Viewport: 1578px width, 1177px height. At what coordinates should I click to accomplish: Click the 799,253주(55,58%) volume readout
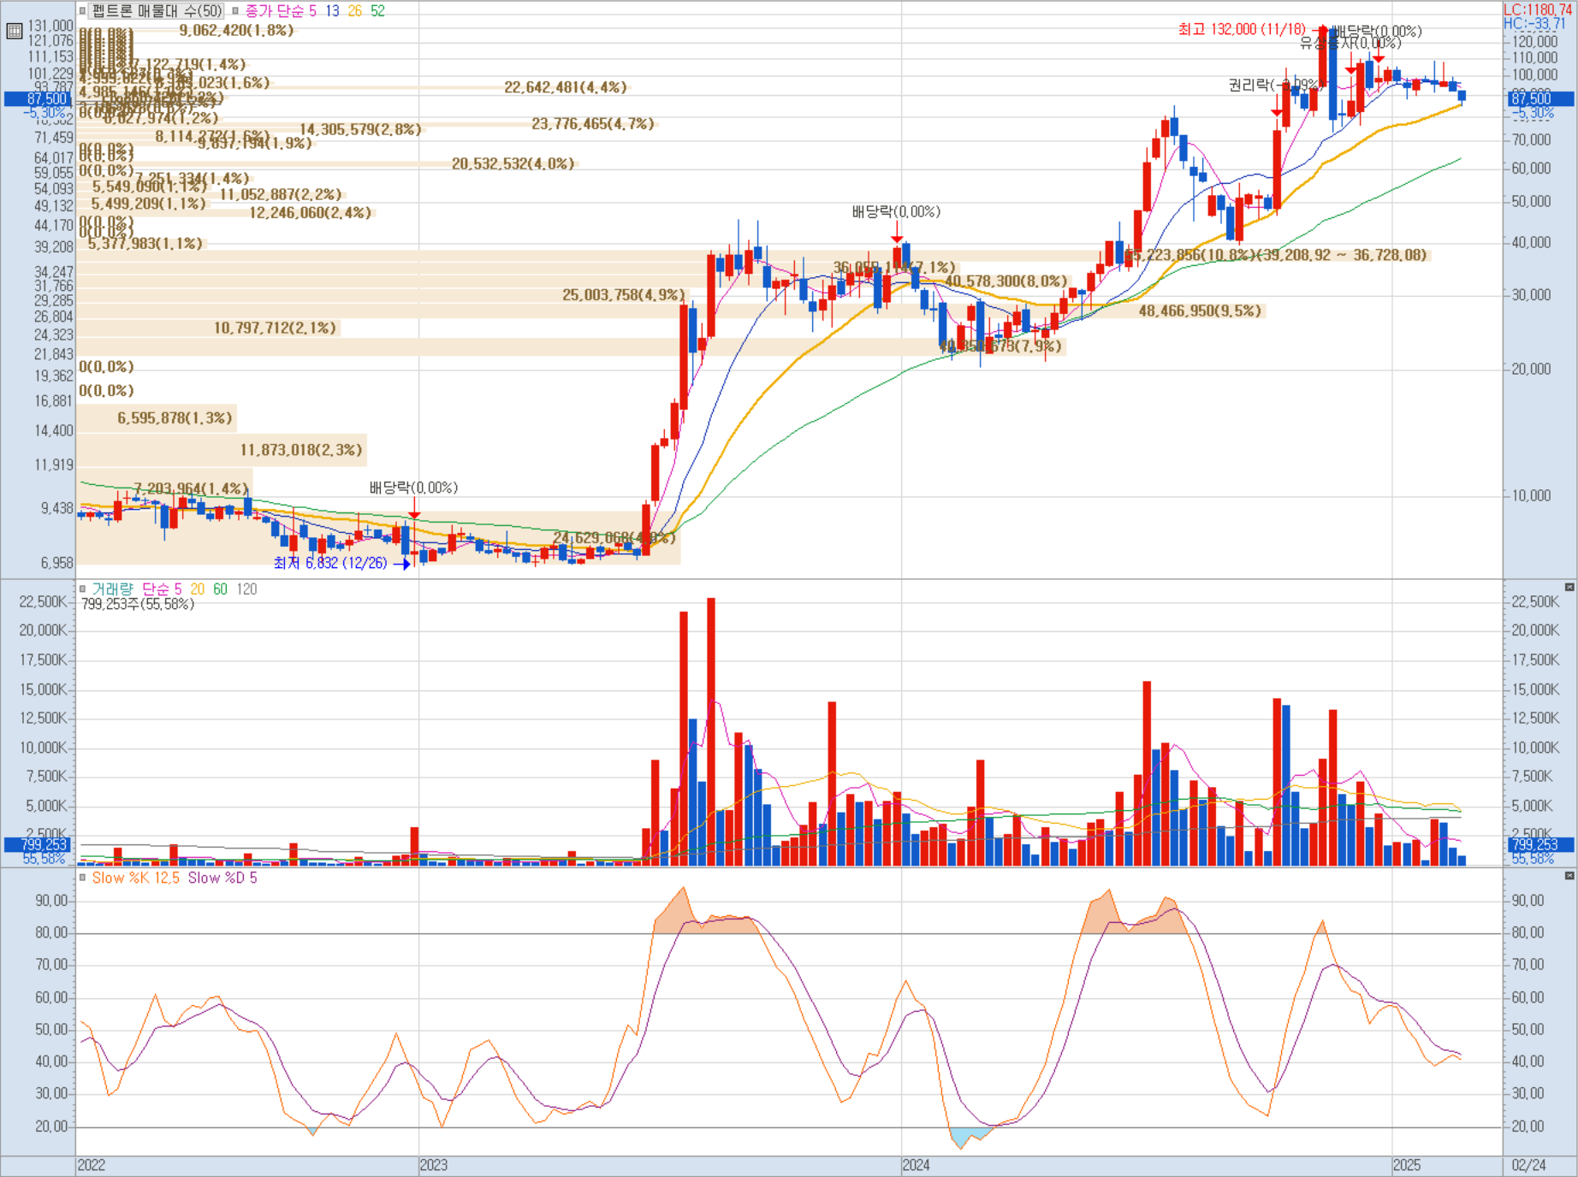pyautogui.click(x=138, y=604)
